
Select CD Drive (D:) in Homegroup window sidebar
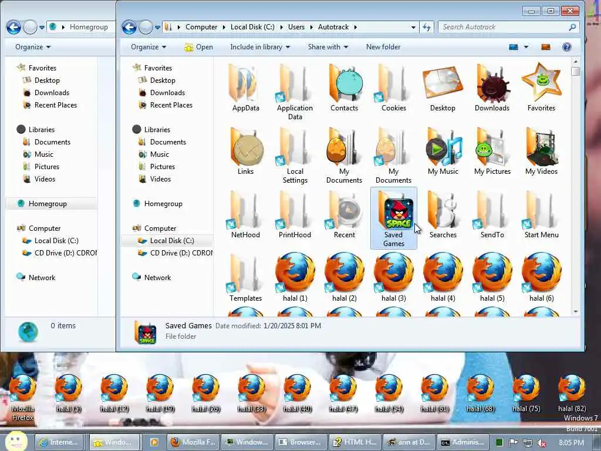click(59, 253)
